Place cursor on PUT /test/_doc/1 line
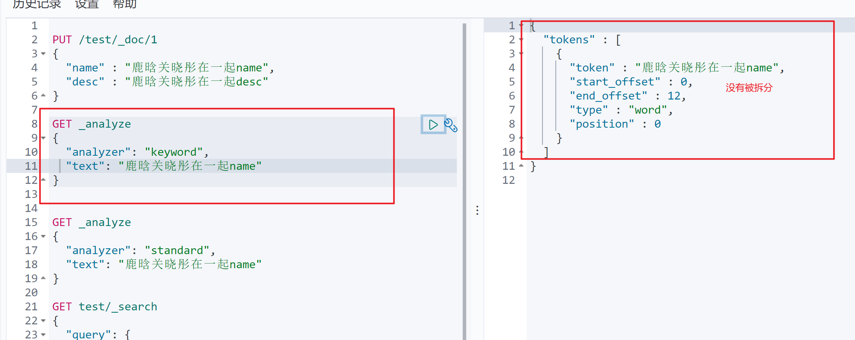This screenshot has height=340, width=855. (105, 39)
